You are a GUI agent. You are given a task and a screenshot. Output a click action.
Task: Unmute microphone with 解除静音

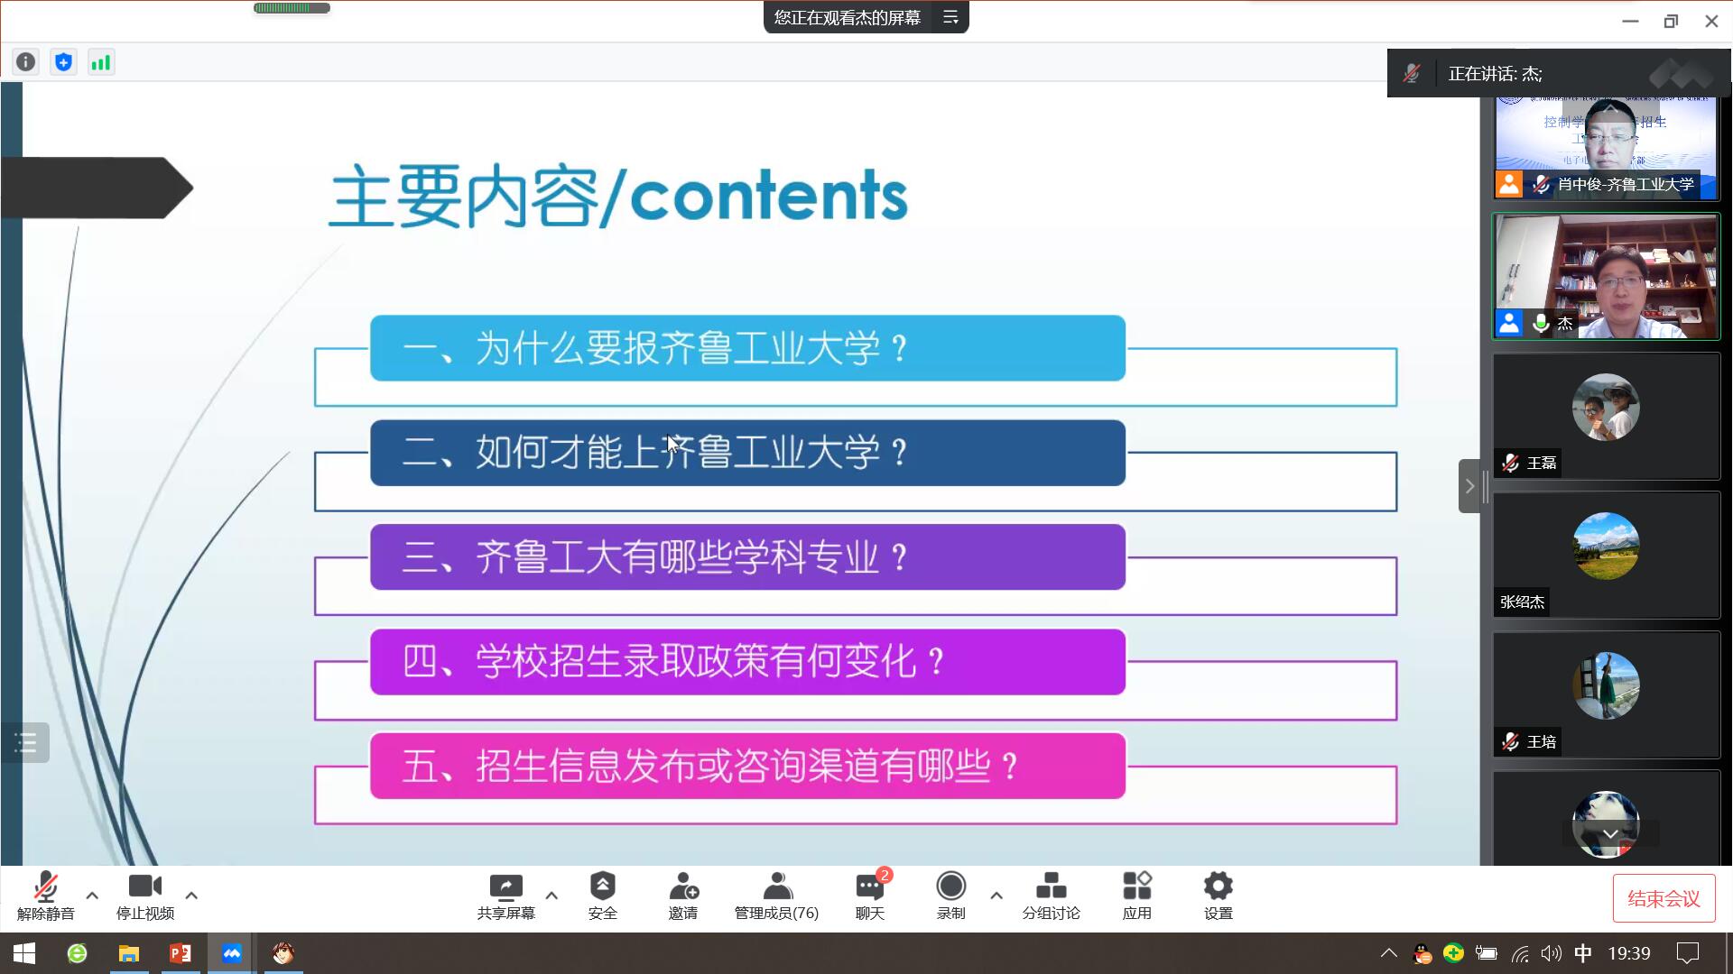pos(45,896)
